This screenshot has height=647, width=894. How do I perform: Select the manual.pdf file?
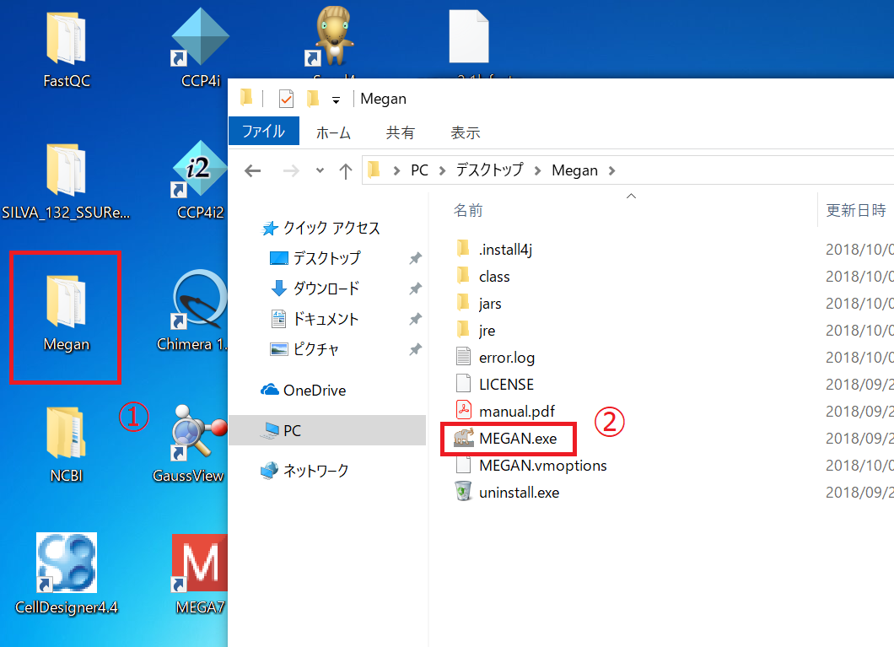coord(505,411)
